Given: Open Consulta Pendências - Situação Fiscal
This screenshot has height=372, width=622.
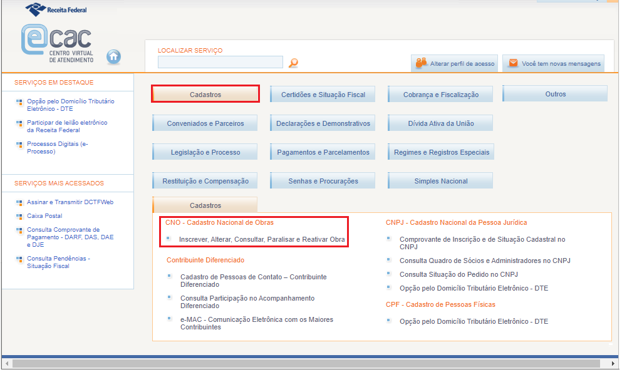Looking at the screenshot, I should (59, 262).
